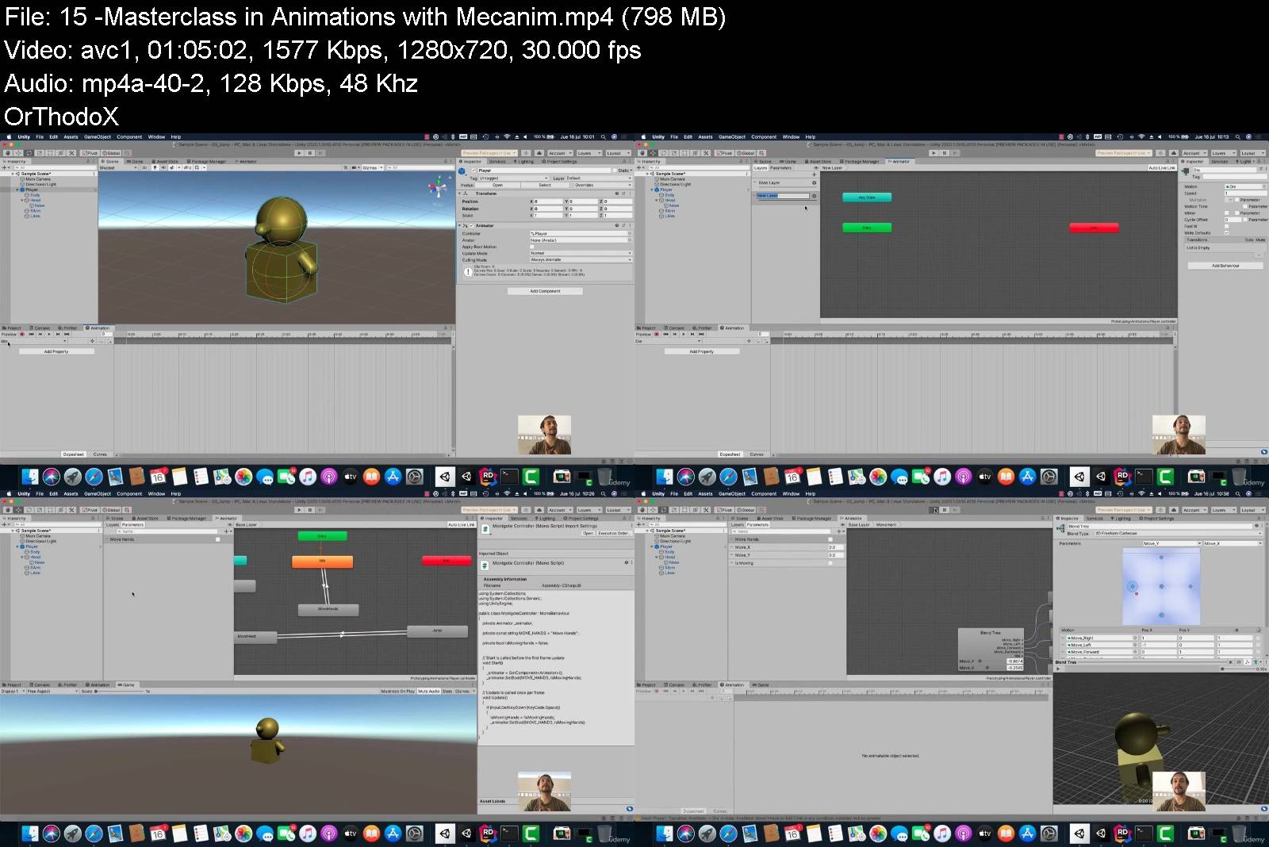Open Account dropdown in top-left frame
The width and height of the screenshot is (1269, 847).
click(x=560, y=153)
